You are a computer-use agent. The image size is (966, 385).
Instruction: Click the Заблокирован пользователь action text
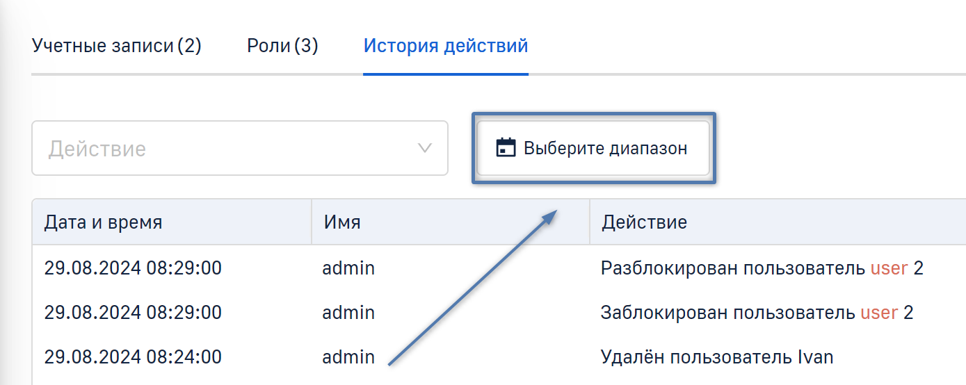pos(727,313)
